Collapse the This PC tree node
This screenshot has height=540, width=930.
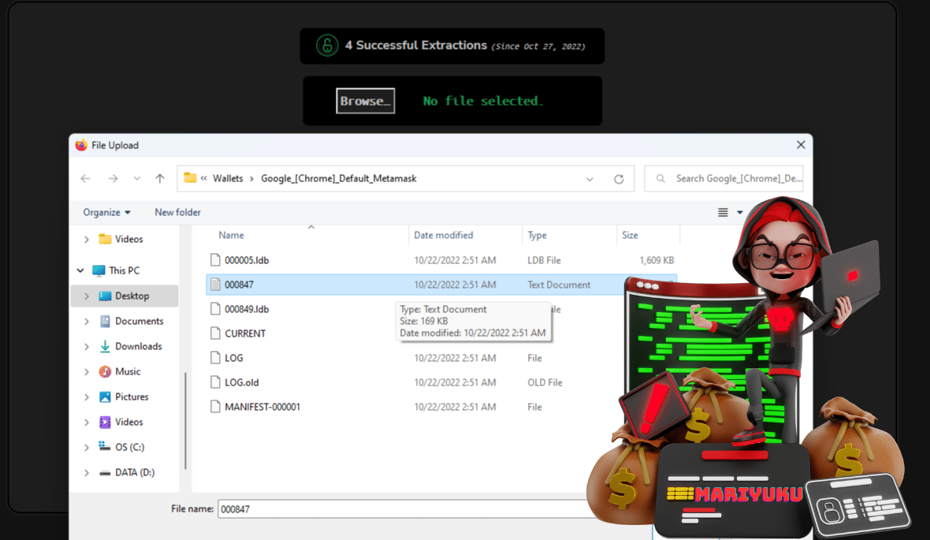click(x=80, y=271)
